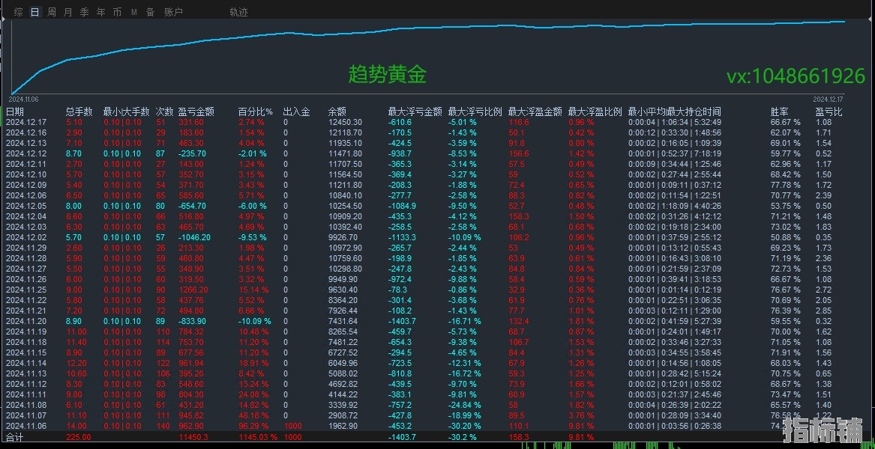Click the 2024.12.05 date cell
Viewport: 875px width, 449px height.
(26, 206)
